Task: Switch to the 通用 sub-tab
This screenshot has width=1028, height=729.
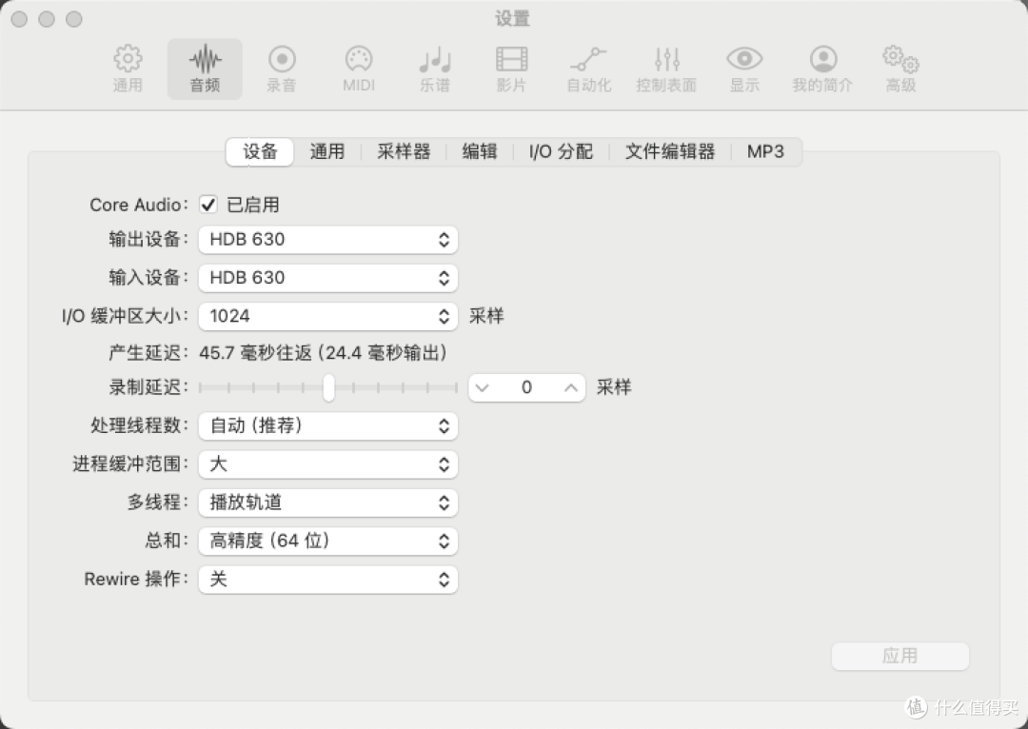Action: coord(327,152)
